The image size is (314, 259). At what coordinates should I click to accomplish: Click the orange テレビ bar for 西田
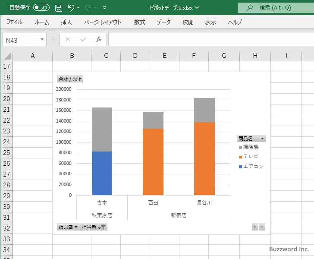tap(153, 162)
